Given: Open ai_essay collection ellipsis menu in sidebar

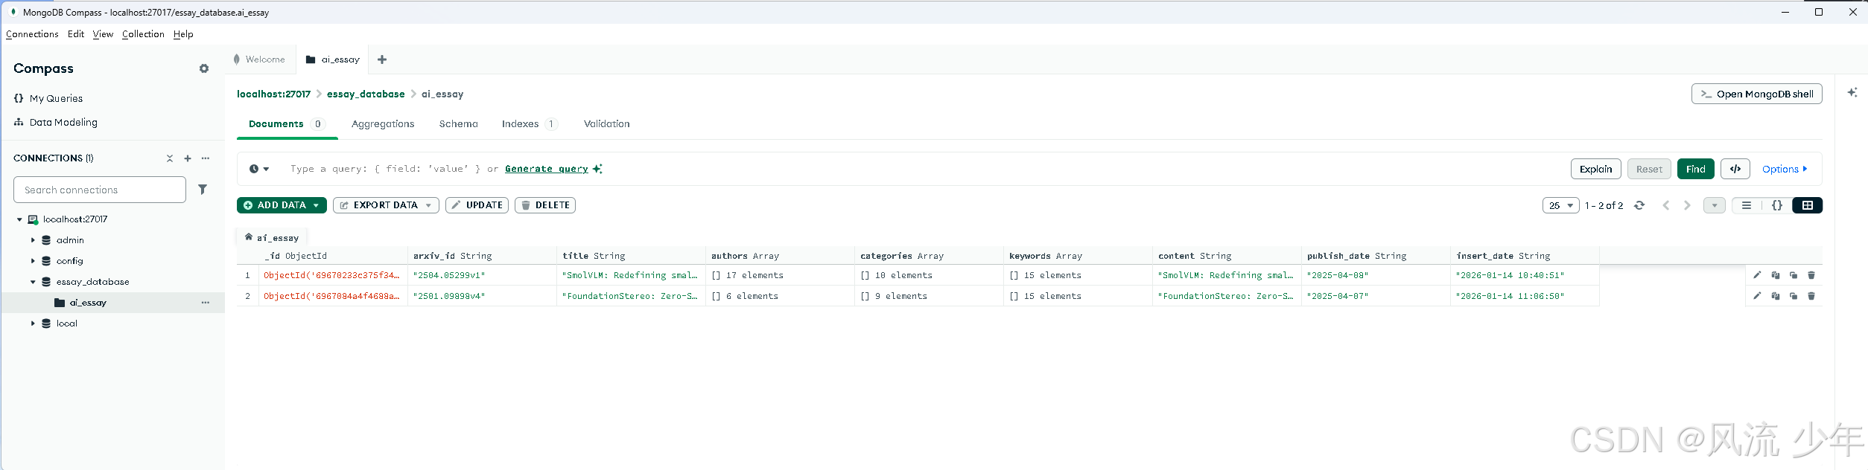Looking at the screenshot, I should [x=206, y=303].
